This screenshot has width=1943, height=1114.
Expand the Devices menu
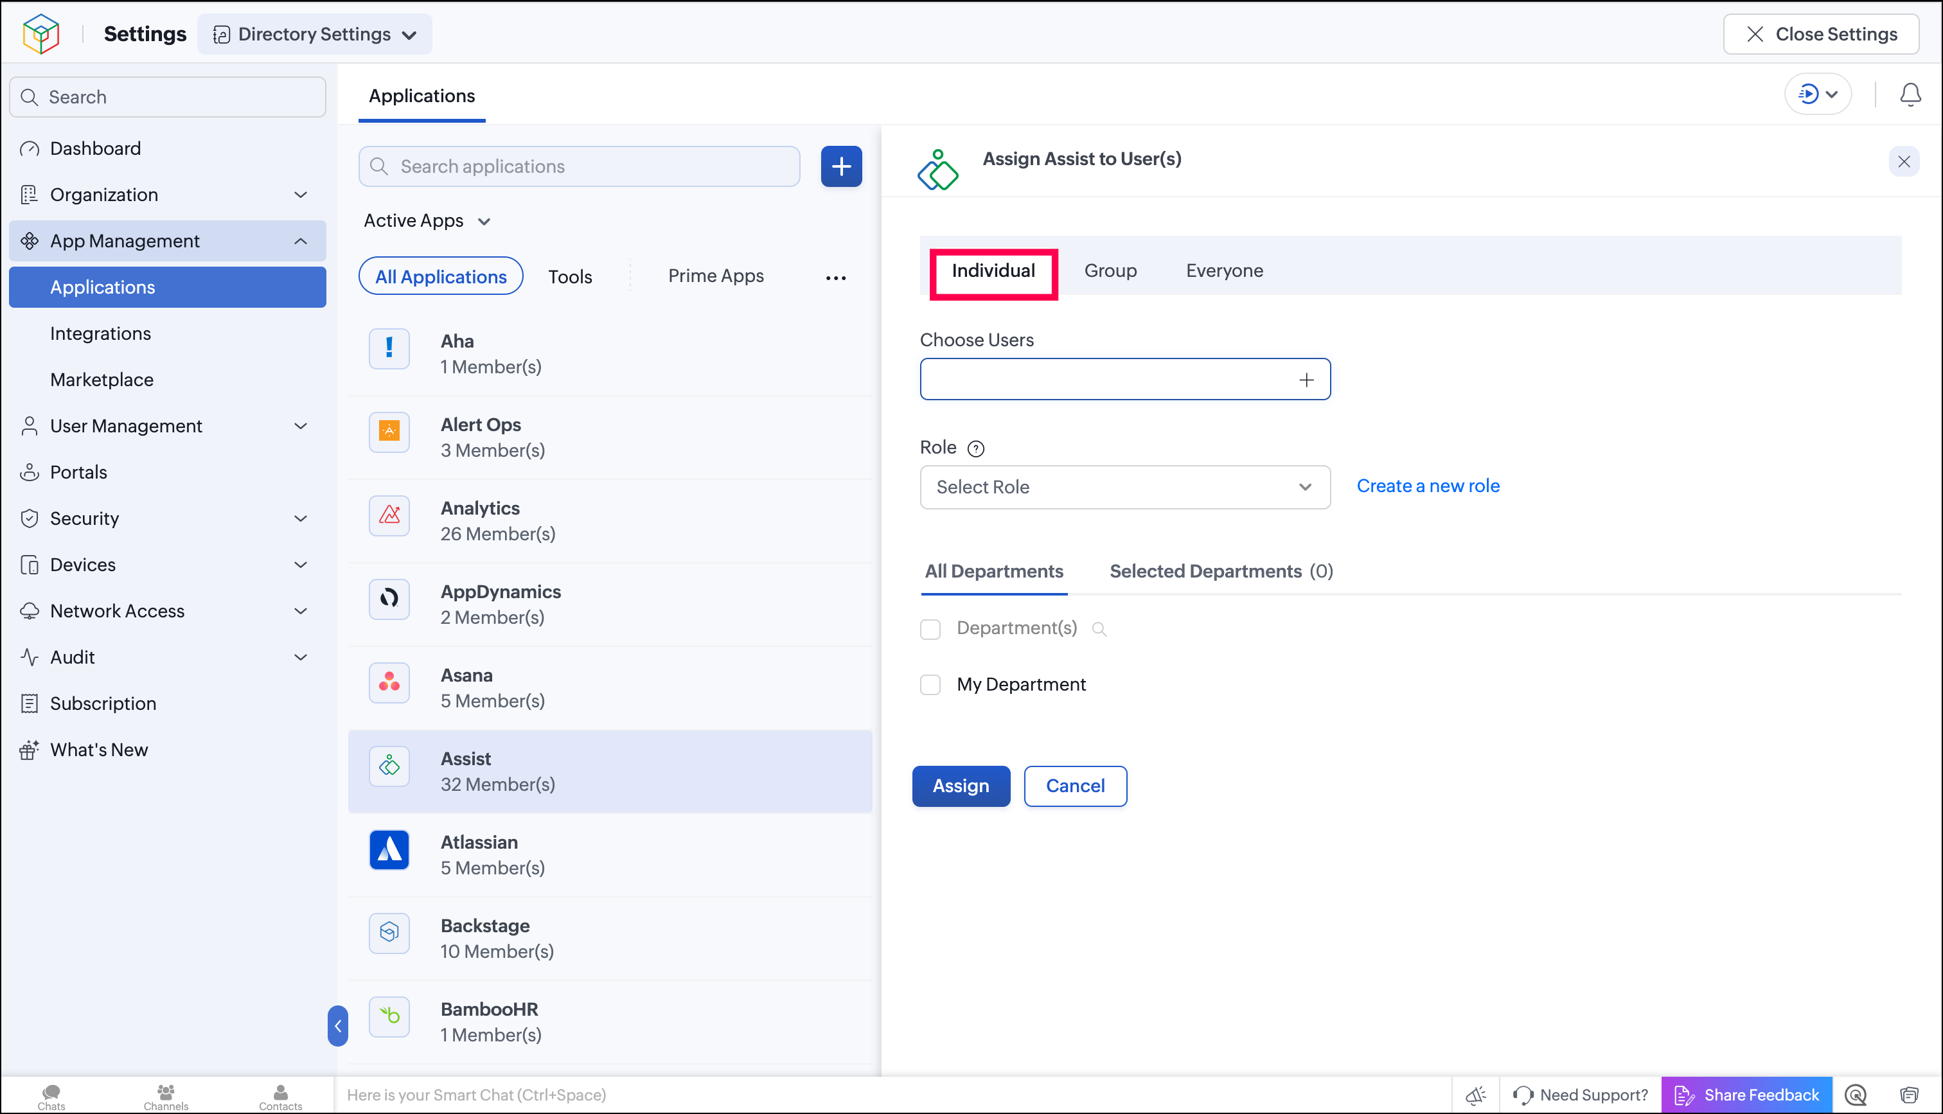[168, 565]
